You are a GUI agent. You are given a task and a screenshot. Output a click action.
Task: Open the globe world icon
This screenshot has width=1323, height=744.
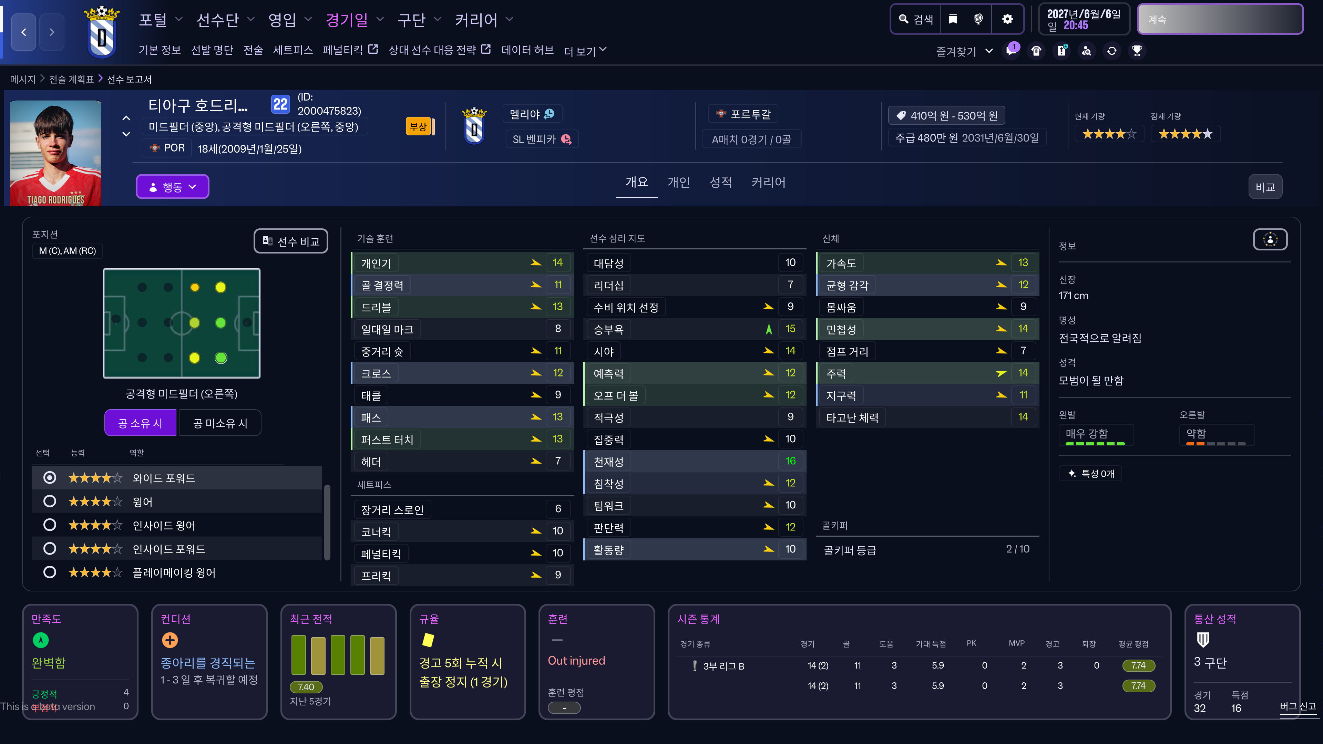978,20
